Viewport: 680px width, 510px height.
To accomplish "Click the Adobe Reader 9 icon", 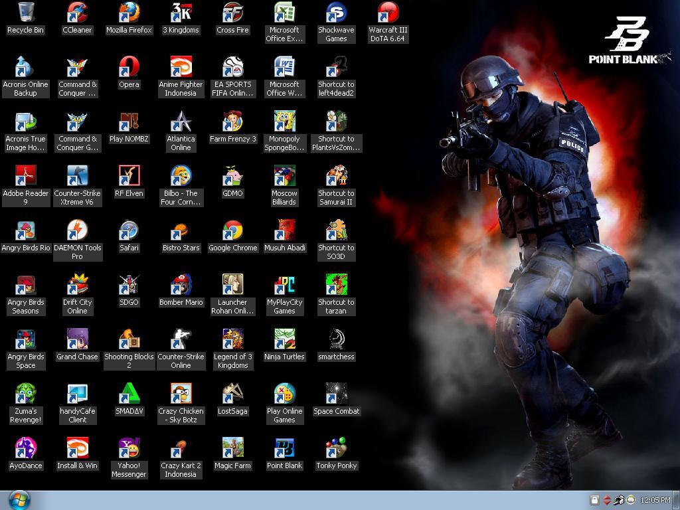I will click(x=26, y=175).
